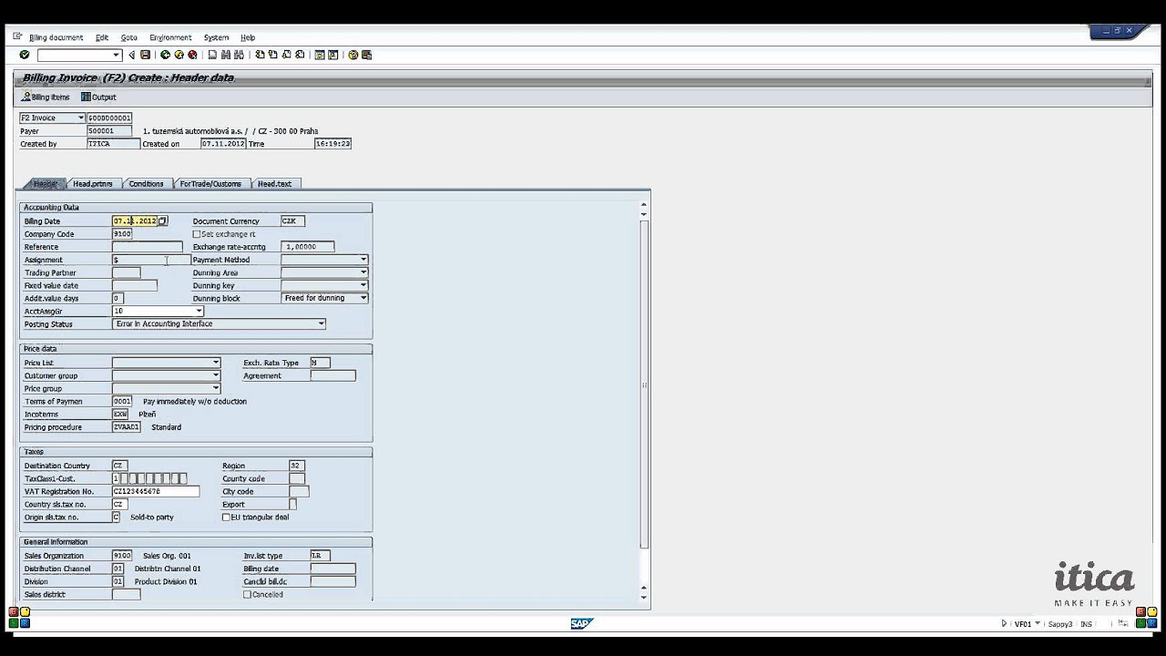Open the command field history dropdown arrow
1166x656 pixels.
point(116,55)
